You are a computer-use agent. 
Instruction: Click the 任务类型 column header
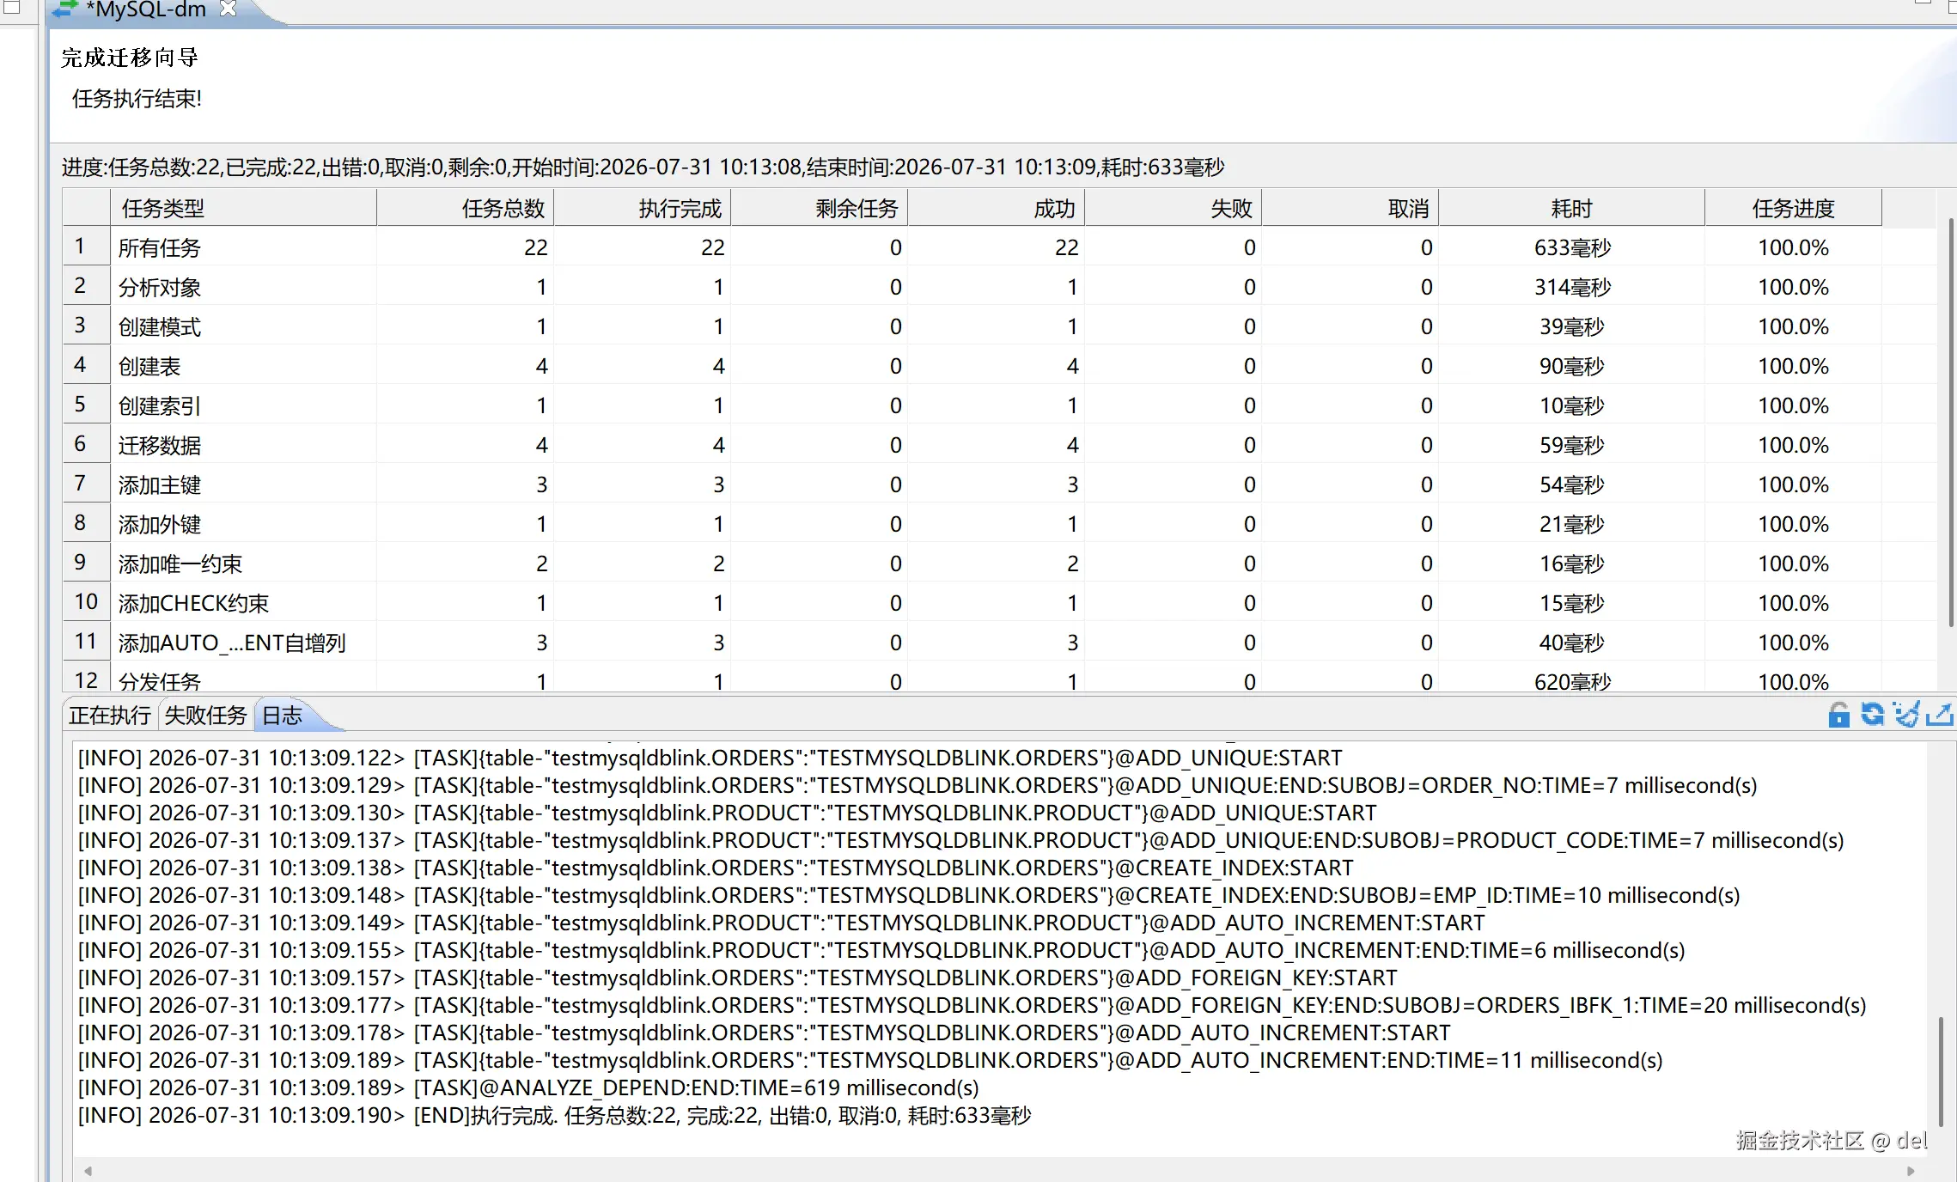click(244, 208)
